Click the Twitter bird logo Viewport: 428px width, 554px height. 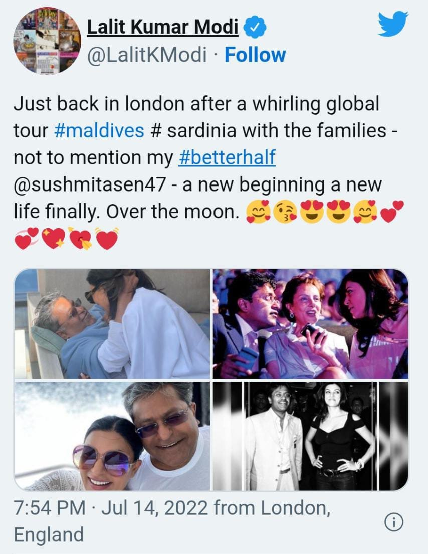[x=393, y=23]
